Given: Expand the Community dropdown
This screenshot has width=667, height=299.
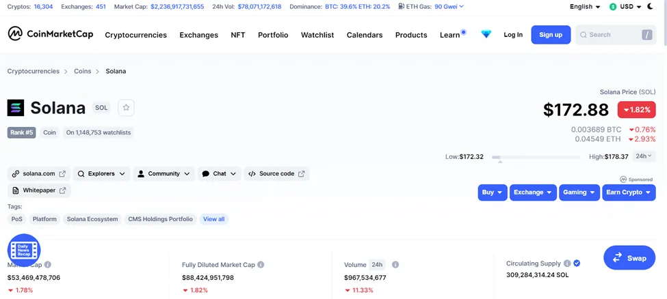Looking at the screenshot, I should click(164, 173).
